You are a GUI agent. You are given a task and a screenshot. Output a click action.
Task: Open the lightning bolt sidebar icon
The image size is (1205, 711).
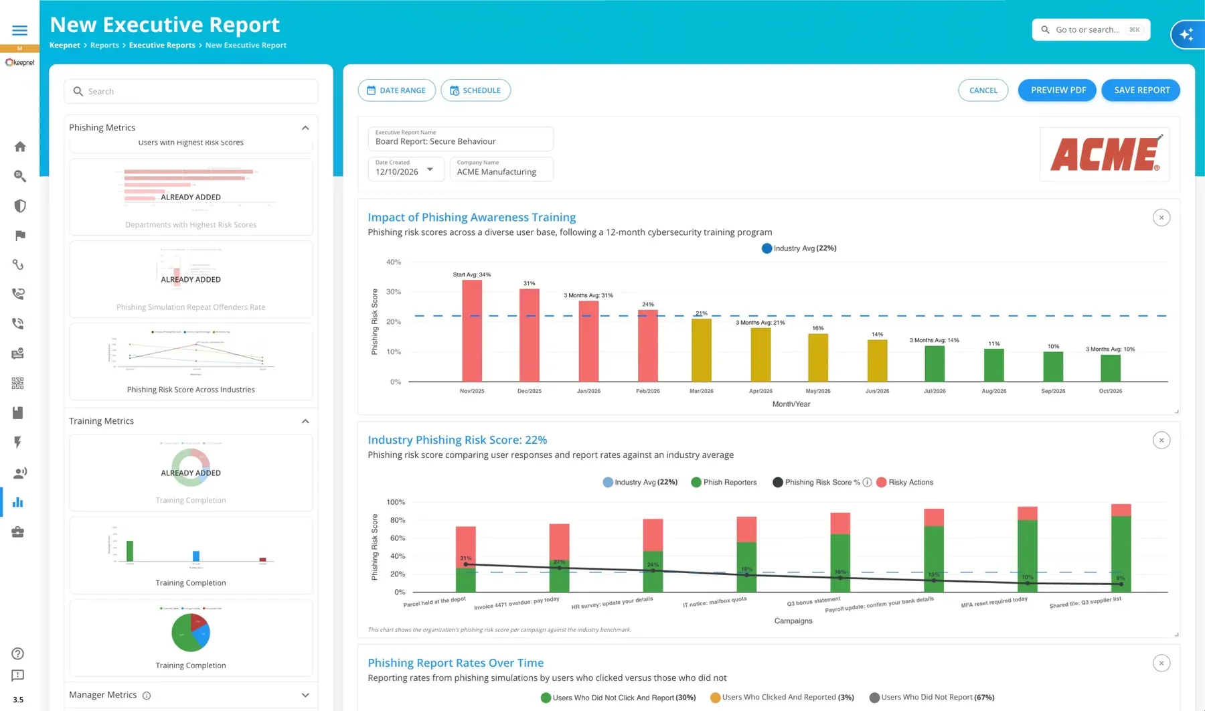pos(18,443)
